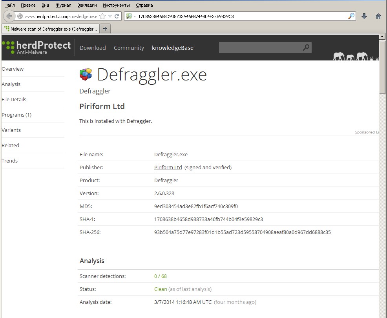
Task: Go to the home page icon
Action: click(x=378, y=16)
